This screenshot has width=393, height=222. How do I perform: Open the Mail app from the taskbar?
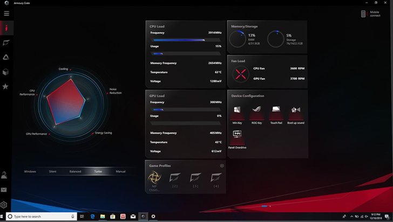133,217
